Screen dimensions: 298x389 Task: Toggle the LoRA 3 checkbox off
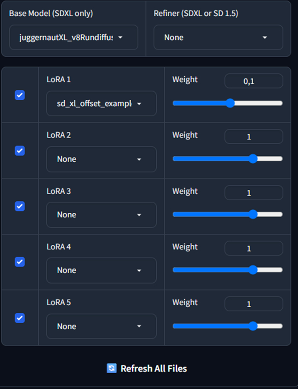coord(20,206)
